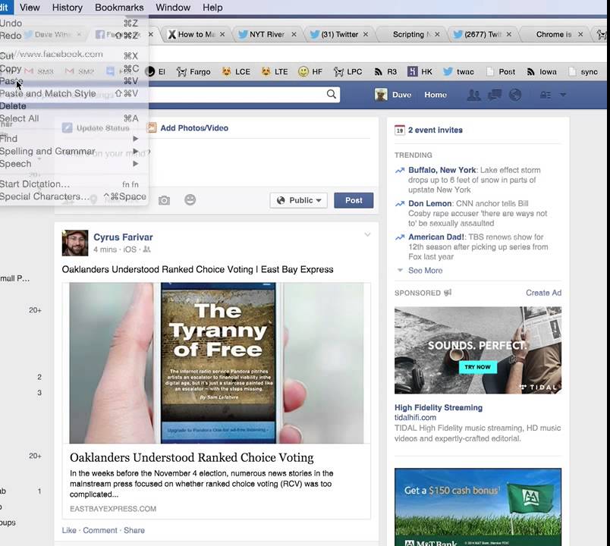Like the Cyrus Farivar post
Image resolution: width=610 pixels, height=546 pixels.
coord(69,530)
